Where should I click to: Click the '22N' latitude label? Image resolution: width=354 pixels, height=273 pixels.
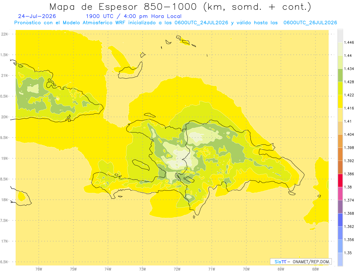click(4, 34)
